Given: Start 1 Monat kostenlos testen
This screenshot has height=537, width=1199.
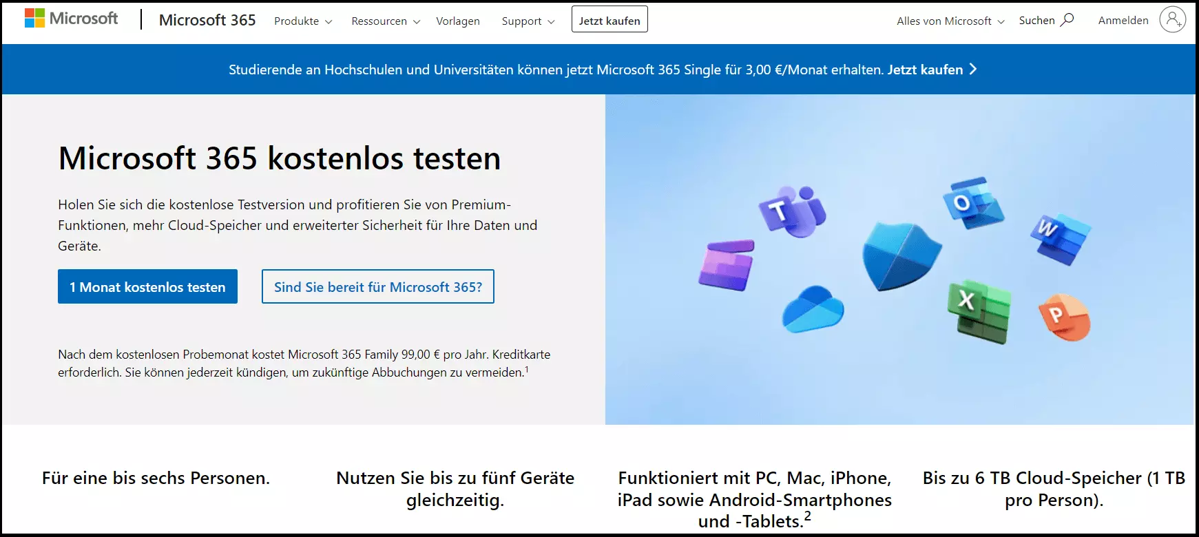Looking at the screenshot, I should point(147,286).
